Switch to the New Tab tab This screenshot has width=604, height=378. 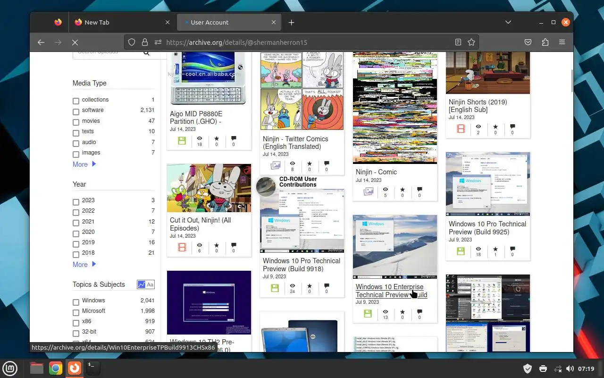(x=122, y=22)
